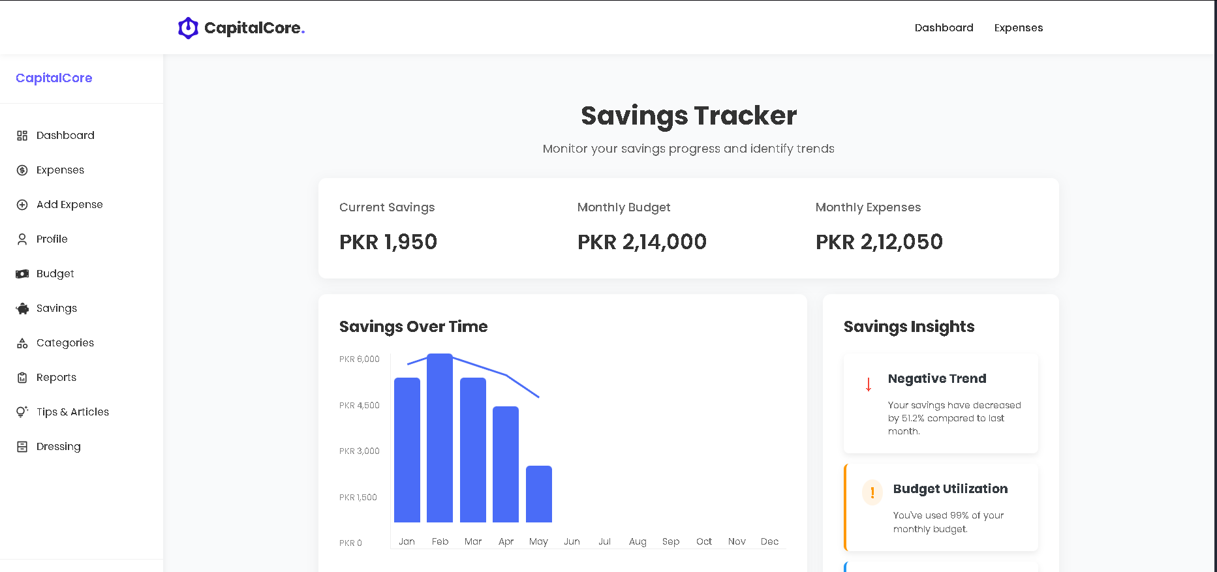Image resolution: width=1217 pixels, height=572 pixels.
Task: Click the Monthly Expenses PKR 2,12,050 value
Action: [879, 242]
